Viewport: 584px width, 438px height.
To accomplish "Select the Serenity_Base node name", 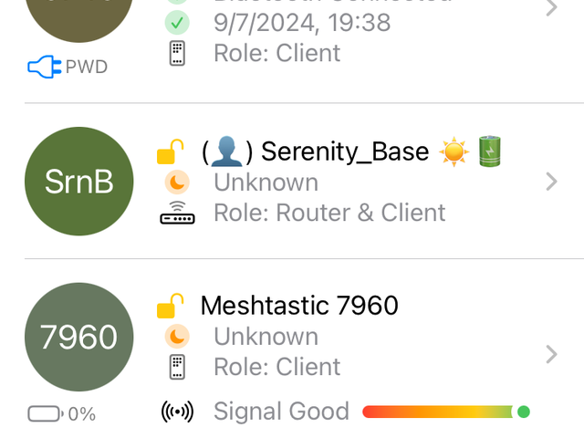I will 315,151.
